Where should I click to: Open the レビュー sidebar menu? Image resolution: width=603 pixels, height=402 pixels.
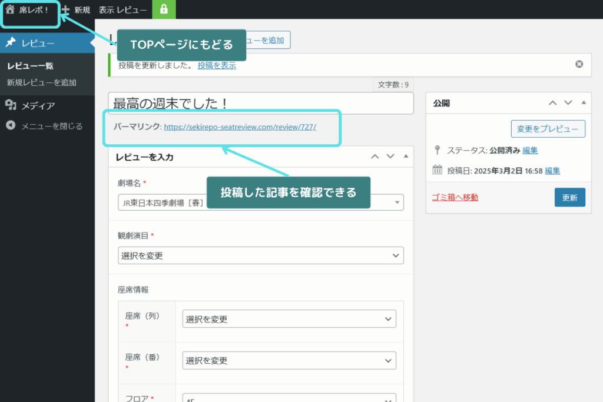click(47, 42)
